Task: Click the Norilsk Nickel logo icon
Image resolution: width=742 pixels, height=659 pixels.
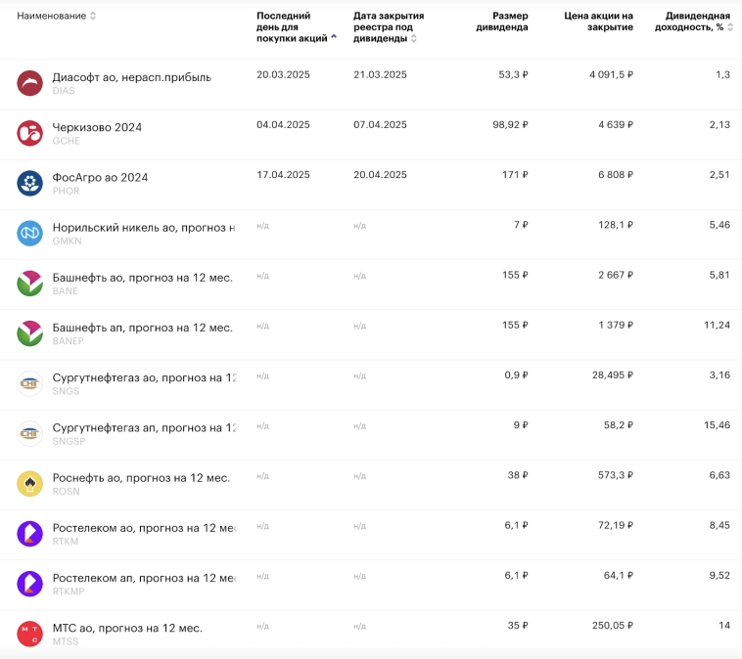Action: pos(29,234)
